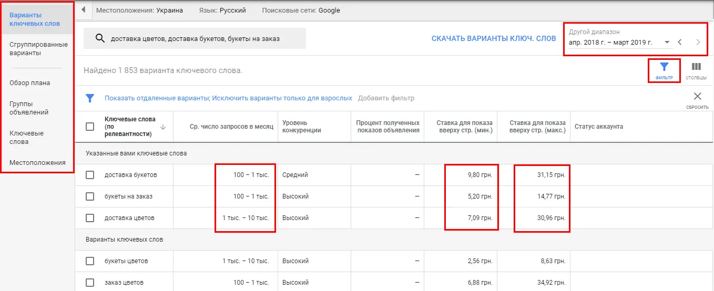Select 'Сгруппированные варианты' in sidebar

(x=38, y=49)
